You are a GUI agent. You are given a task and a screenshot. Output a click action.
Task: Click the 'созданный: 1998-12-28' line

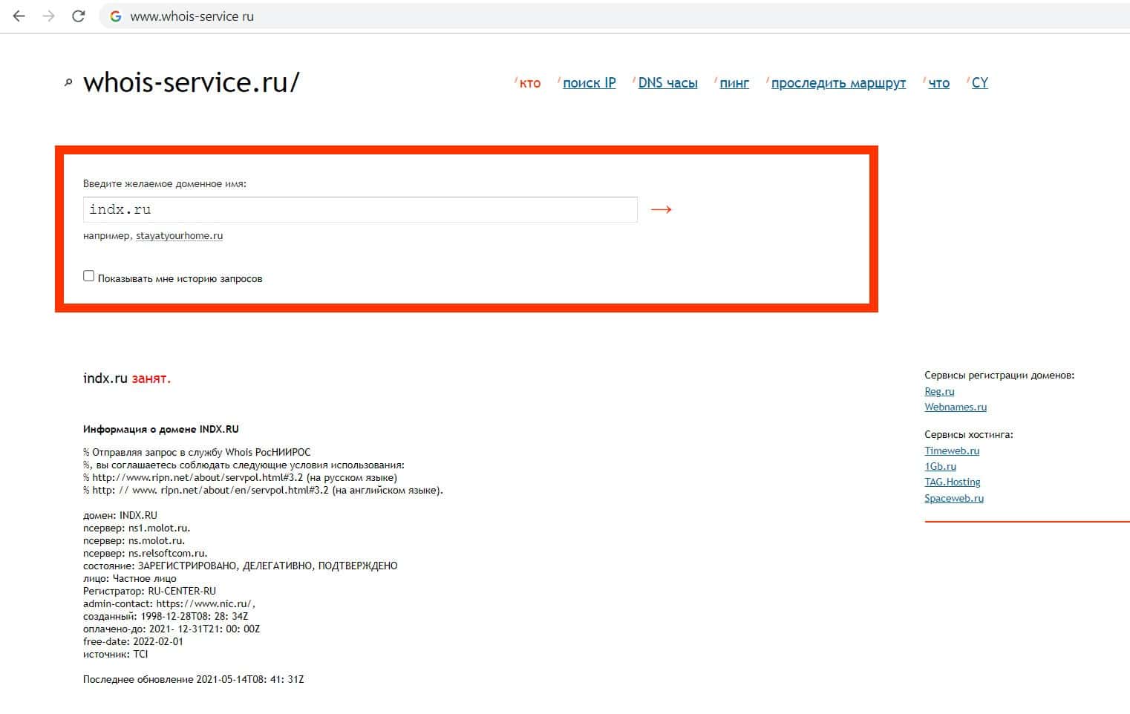166,616
